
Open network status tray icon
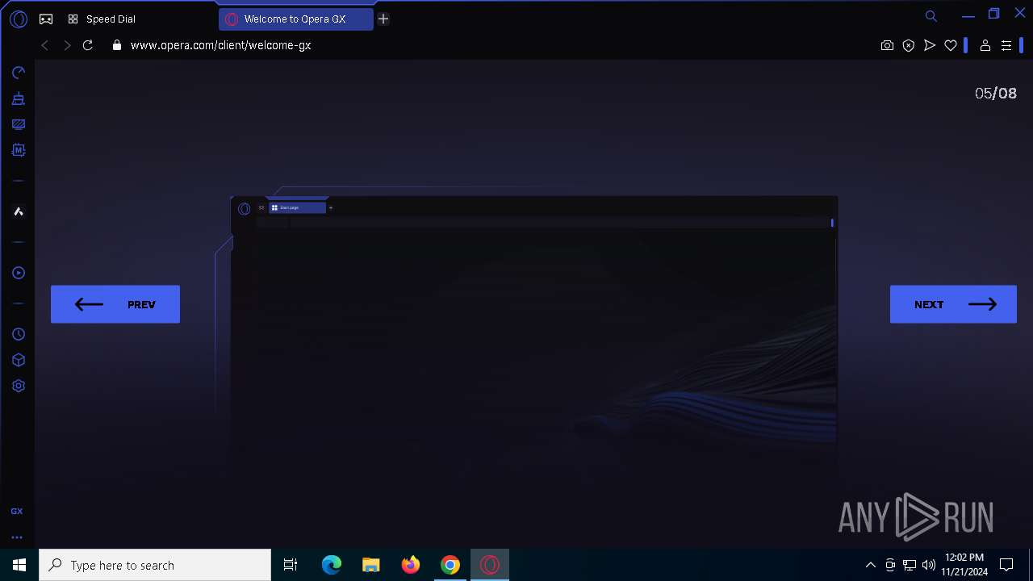point(910,565)
